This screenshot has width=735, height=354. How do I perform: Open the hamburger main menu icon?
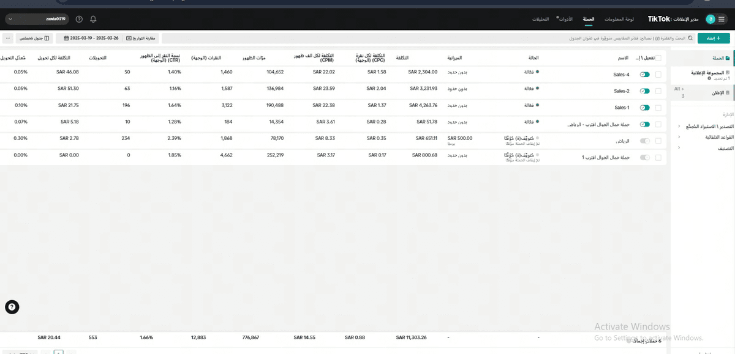pos(723,19)
